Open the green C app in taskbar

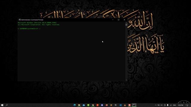88,105
